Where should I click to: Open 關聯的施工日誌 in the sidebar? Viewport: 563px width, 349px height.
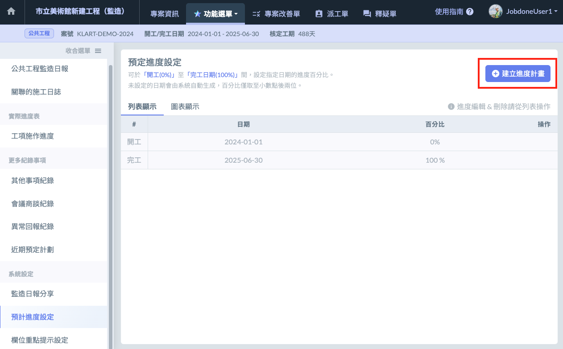54,92
